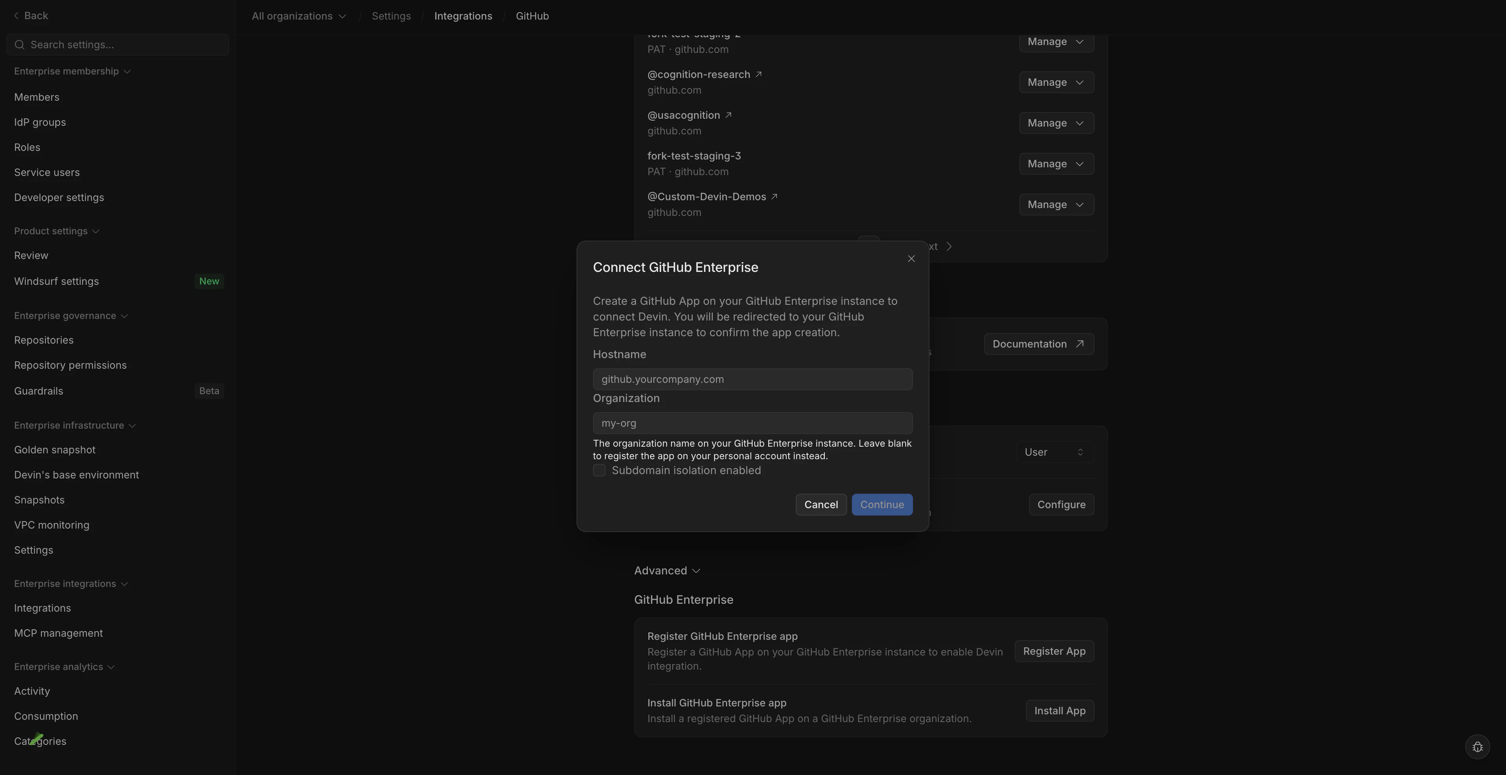Click Cancel in the dialog
The height and width of the screenshot is (775, 1506).
[821, 505]
